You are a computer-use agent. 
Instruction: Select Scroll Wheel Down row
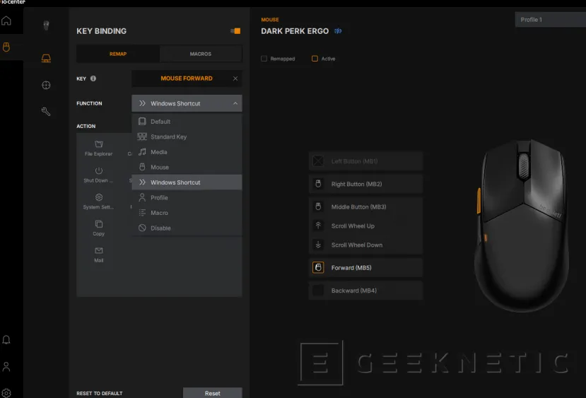[x=365, y=245]
